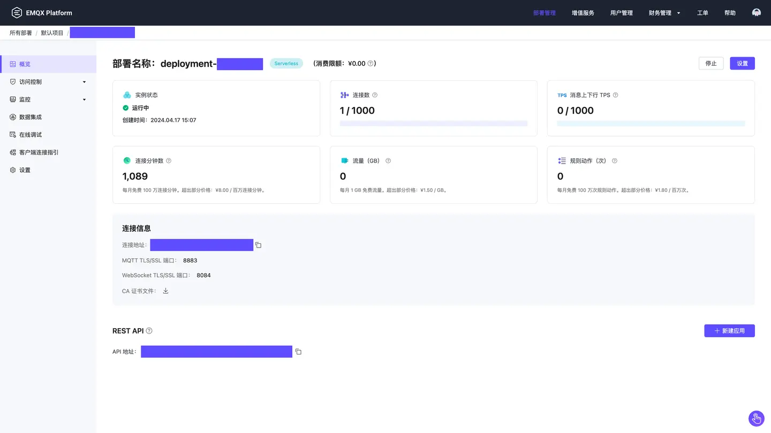
Task: Open the chat support bubble at bottom right
Action: (756, 419)
